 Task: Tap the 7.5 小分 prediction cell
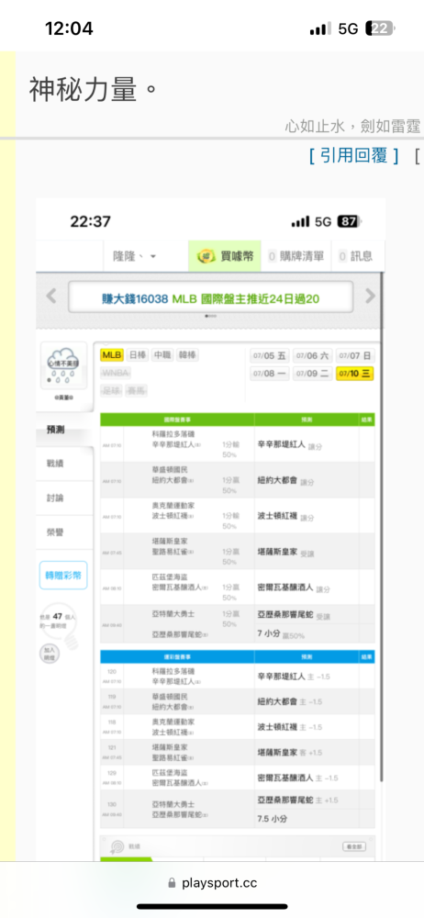tap(271, 819)
